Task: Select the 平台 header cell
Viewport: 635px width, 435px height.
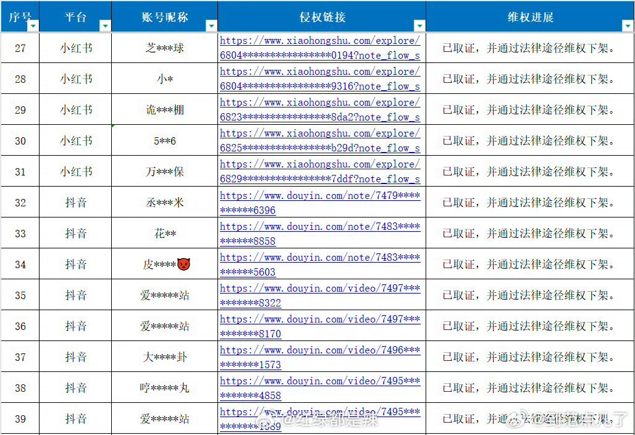Action: point(75,17)
